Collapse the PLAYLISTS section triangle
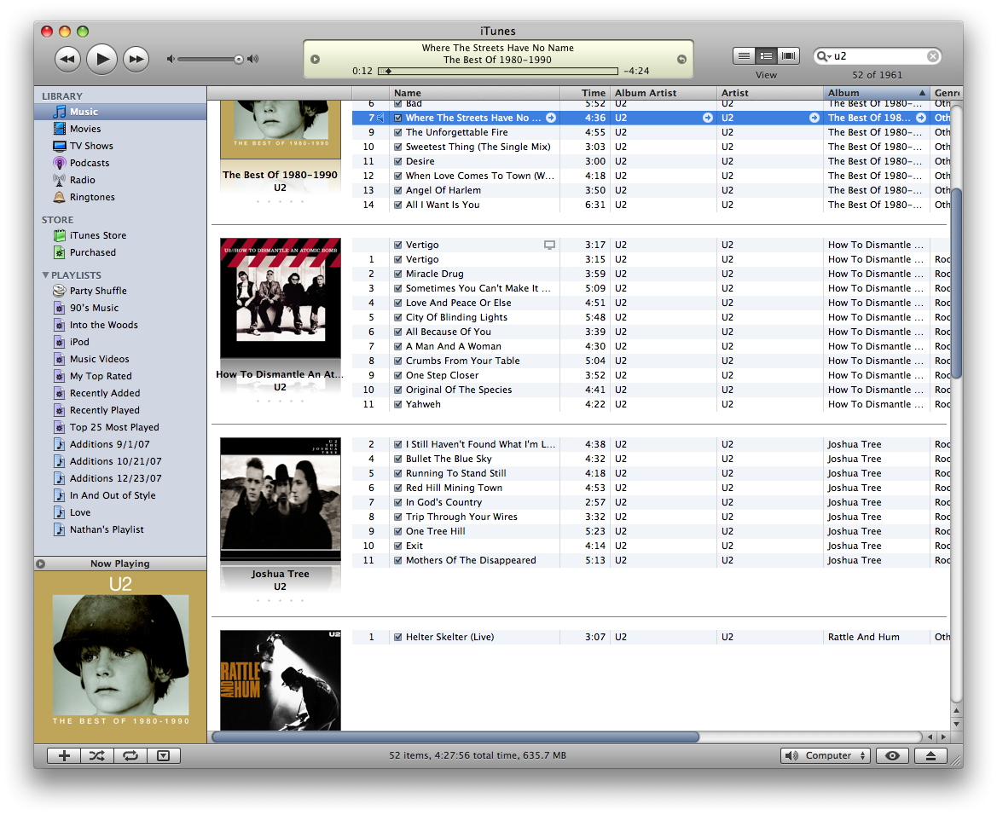This screenshot has width=997, height=815. pyautogui.click(x=45, y=275)
